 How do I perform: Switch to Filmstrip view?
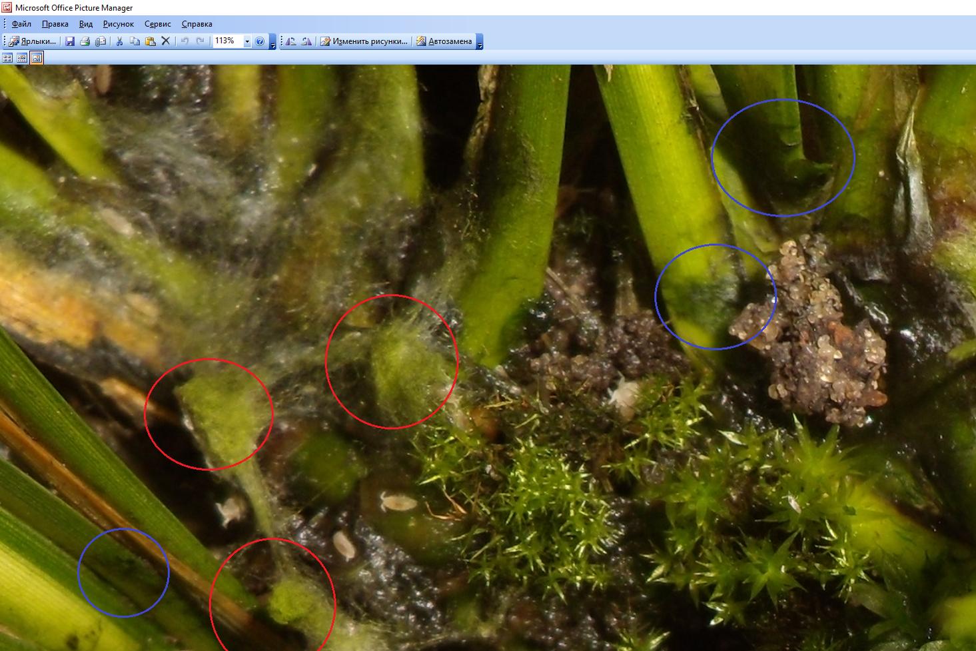tap(22, 58)
